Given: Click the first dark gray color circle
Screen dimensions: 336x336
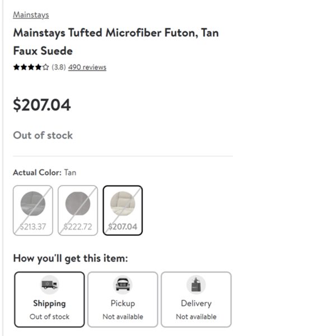Looking at the screenshot, I should [x=33, y=203].
